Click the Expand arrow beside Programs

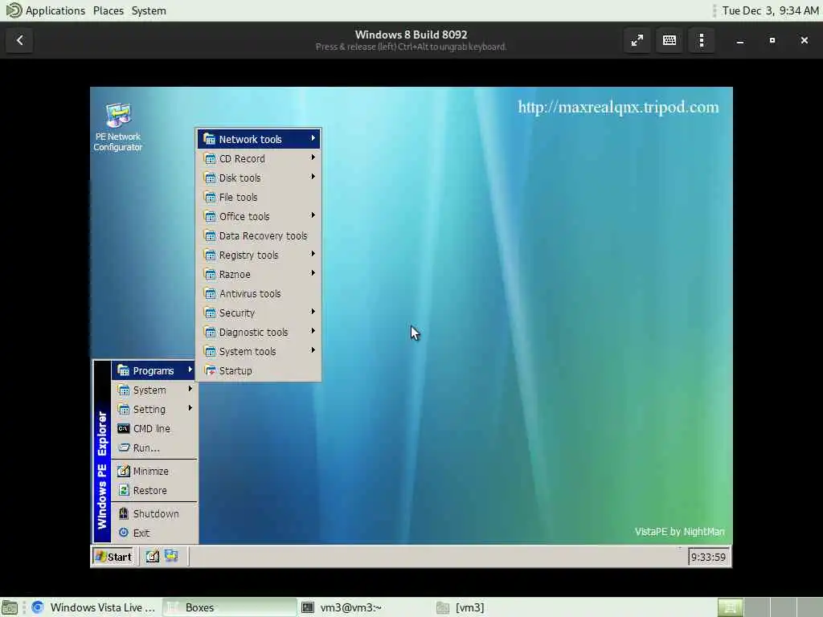(190, 370)
